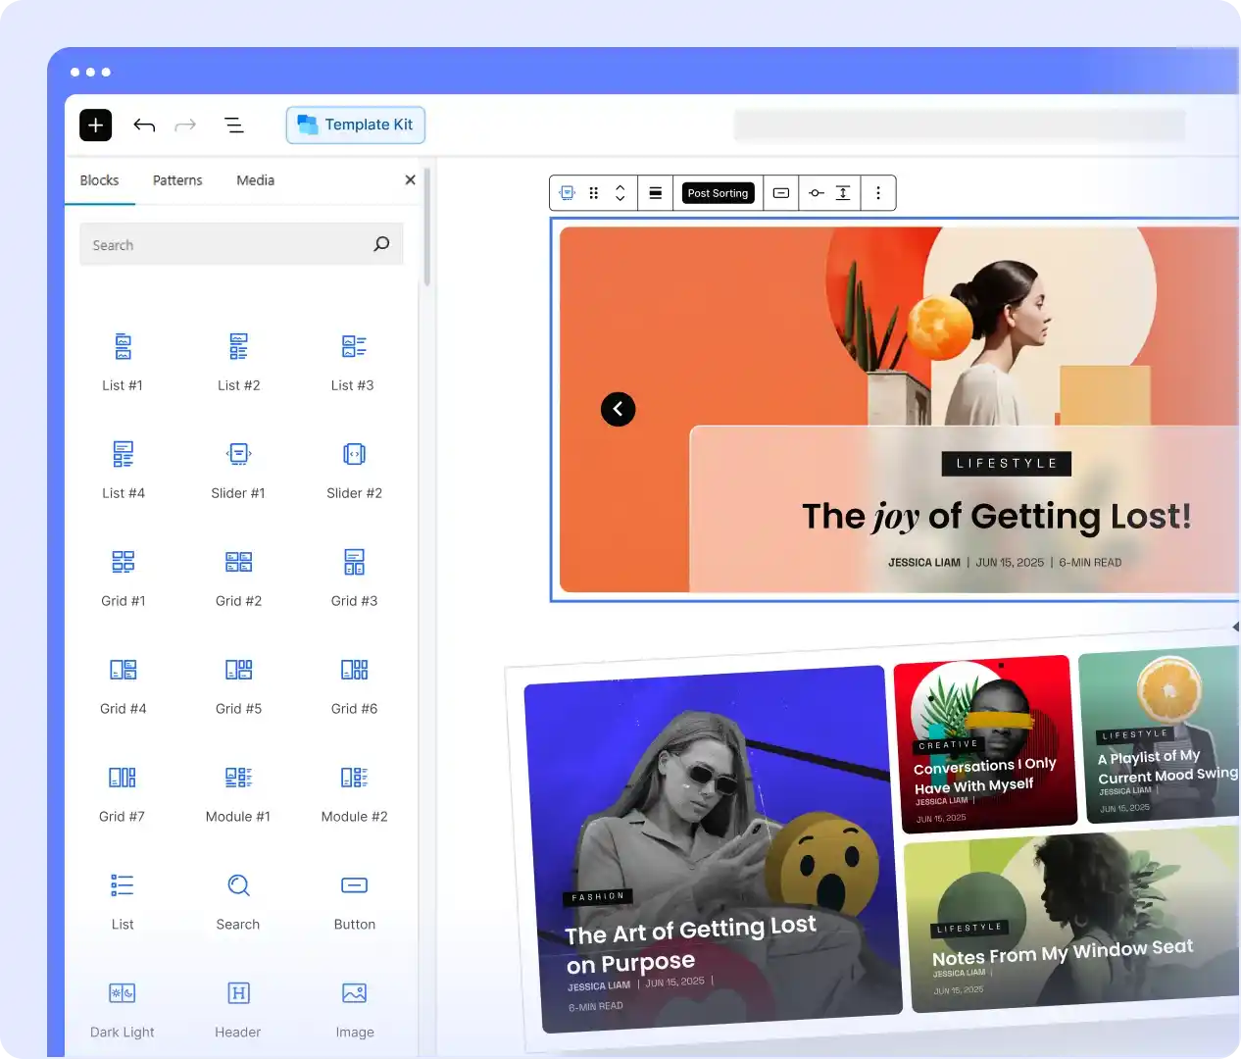Open the Template Kit button

coord(356,126)
